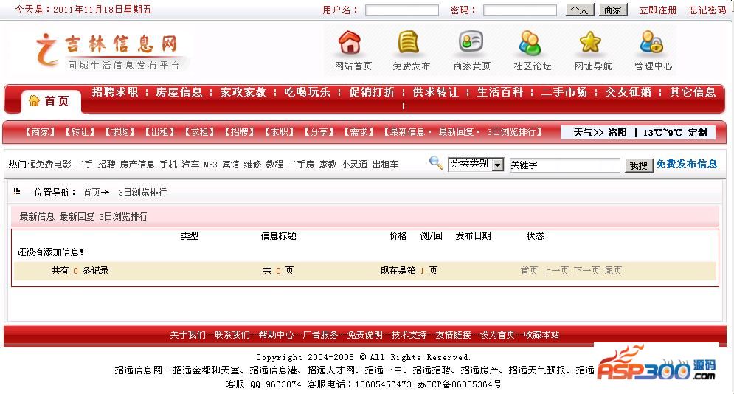Click the hot keyword 免费电影
This screenshot has height=394, width=734.
click(x=54, y=165)
